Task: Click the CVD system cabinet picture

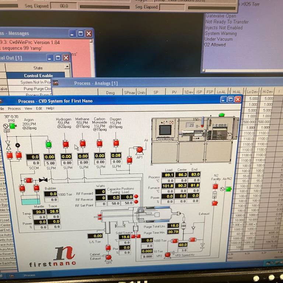Action: [x=194, y=140]
